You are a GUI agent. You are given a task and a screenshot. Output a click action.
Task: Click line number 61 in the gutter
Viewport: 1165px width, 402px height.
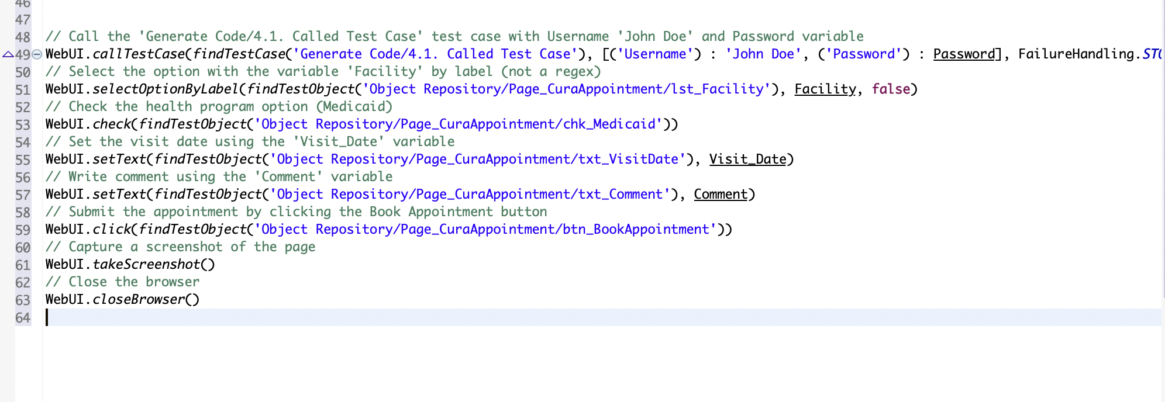(x=23, y=265)
